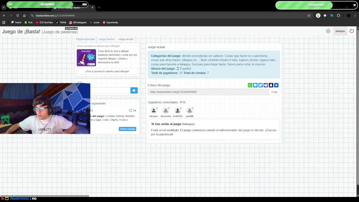Screen dimensions: 359x202
Task: Copy the game link with Copy button
Action: (x=274, y=92)
